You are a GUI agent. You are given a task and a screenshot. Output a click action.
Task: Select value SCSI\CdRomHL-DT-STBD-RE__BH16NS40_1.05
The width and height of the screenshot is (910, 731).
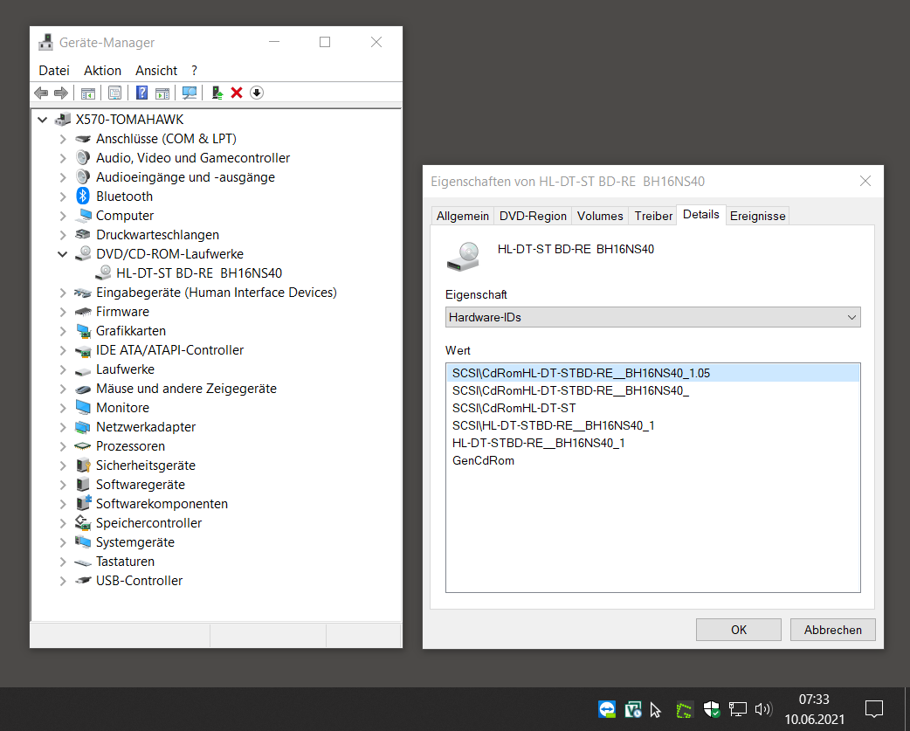[x=653, y=373]
